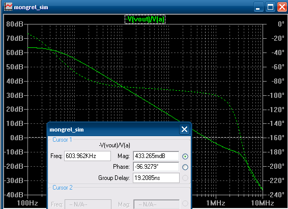Click the Cursor 2 Freq N/A field
Image resolution: width=288 pixels, height=209 pixels.
pyautogui.click(x=88, y=204)
